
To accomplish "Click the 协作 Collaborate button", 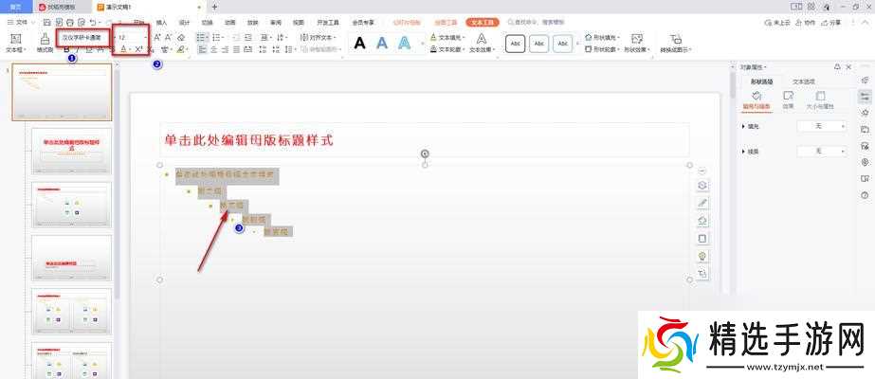I will click(807, 23).
